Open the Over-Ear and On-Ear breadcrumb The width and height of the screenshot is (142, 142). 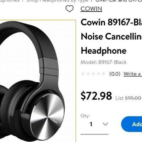(119, 1)
